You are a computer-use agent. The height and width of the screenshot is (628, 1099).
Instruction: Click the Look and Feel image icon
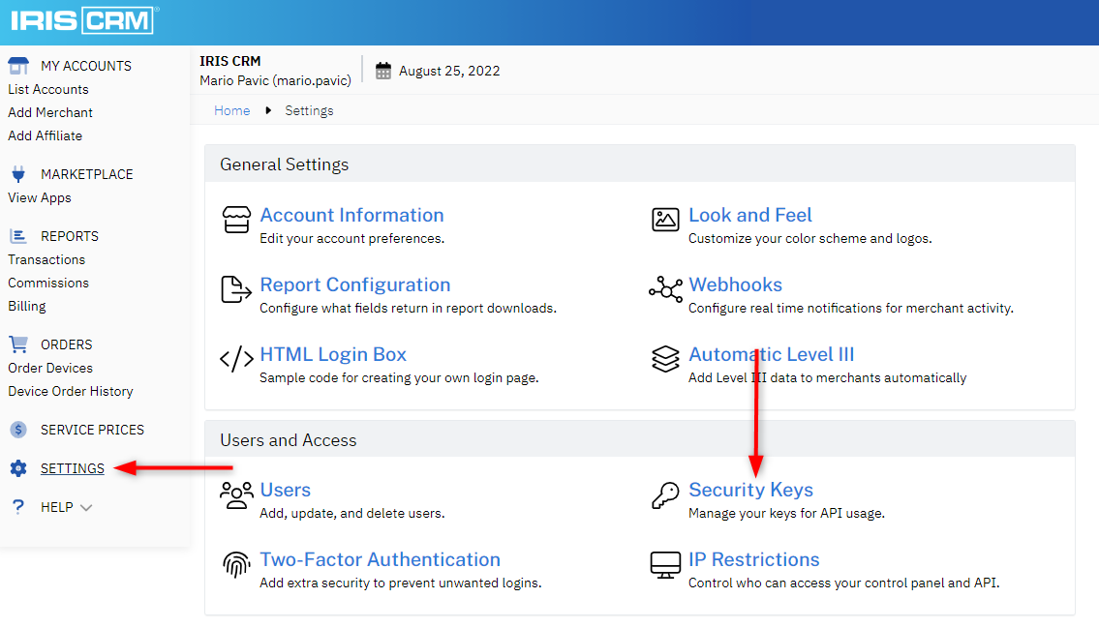pyautogui.click(x=665, y=220)
